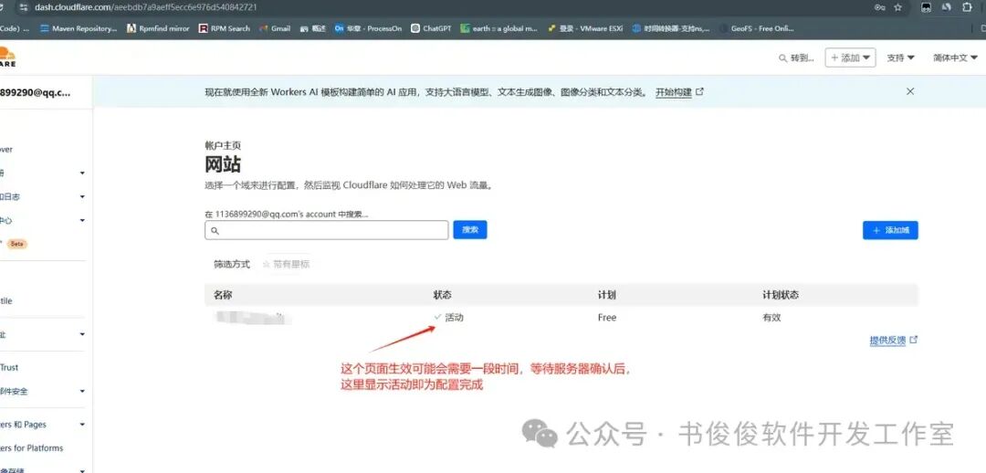Open the Discover sidebar item
Screen dimensions: 986x473
(x=6, y=150)
